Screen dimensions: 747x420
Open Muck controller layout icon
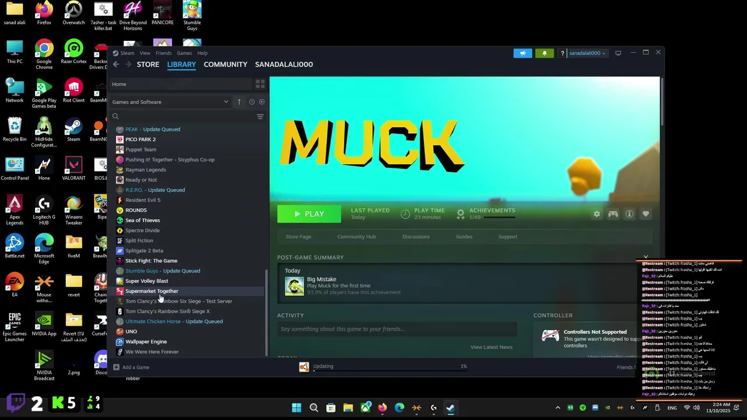pos(613,214)
